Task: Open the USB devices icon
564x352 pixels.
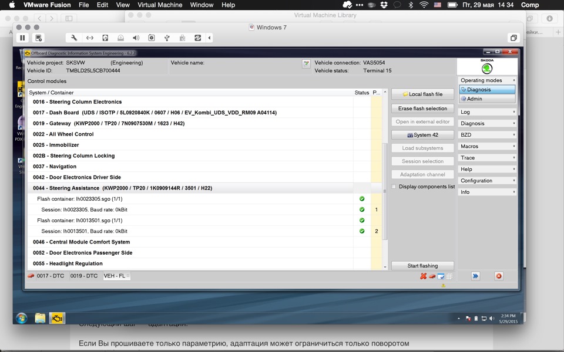Action: coord(167,38)
